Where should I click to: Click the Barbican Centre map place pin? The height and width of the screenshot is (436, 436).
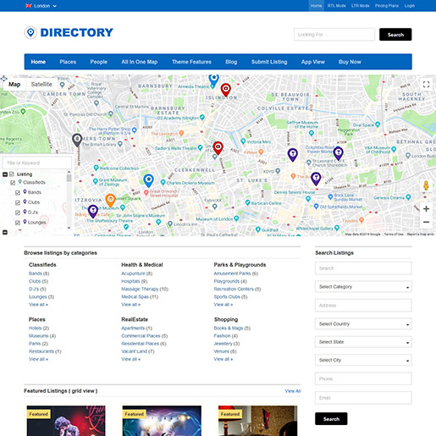pyautogui.click(x=247, y=202)
